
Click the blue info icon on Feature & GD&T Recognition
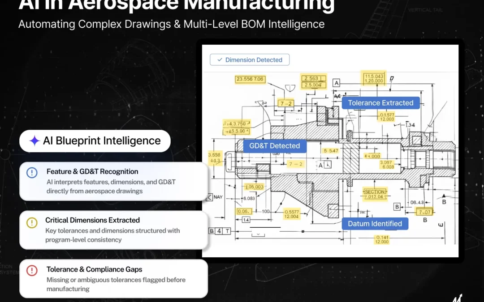(31, 172)
